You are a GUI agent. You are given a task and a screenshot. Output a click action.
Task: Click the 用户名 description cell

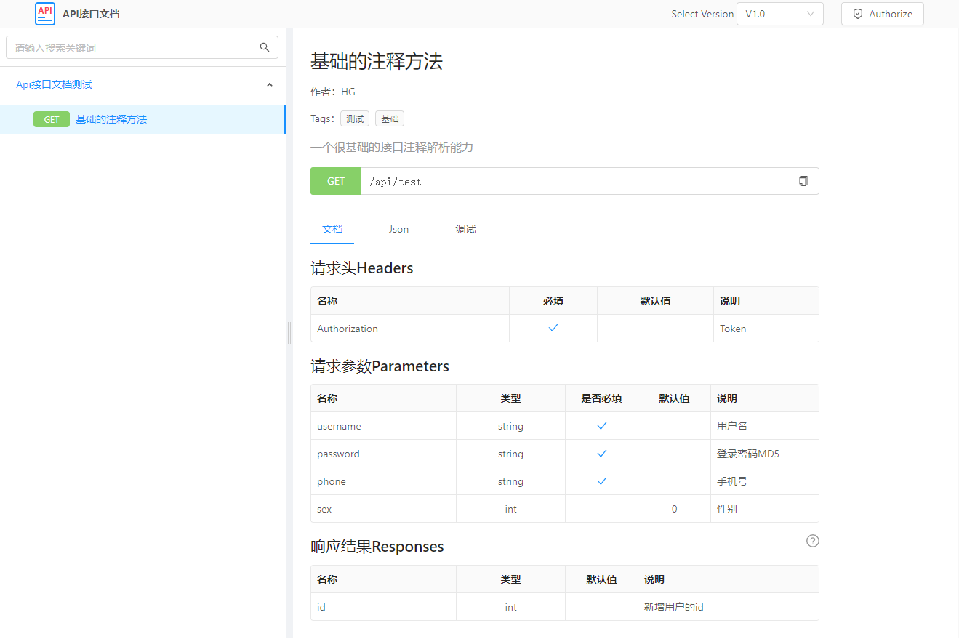(x=765, y=426)
